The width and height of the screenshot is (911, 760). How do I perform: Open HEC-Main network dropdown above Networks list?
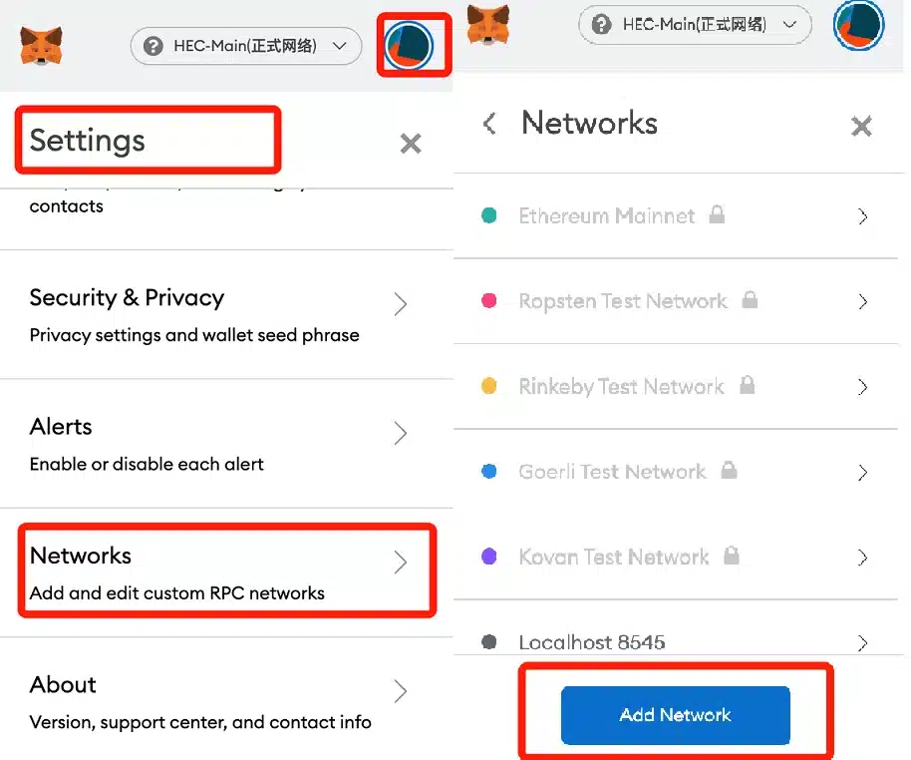[x=695, y=24]
